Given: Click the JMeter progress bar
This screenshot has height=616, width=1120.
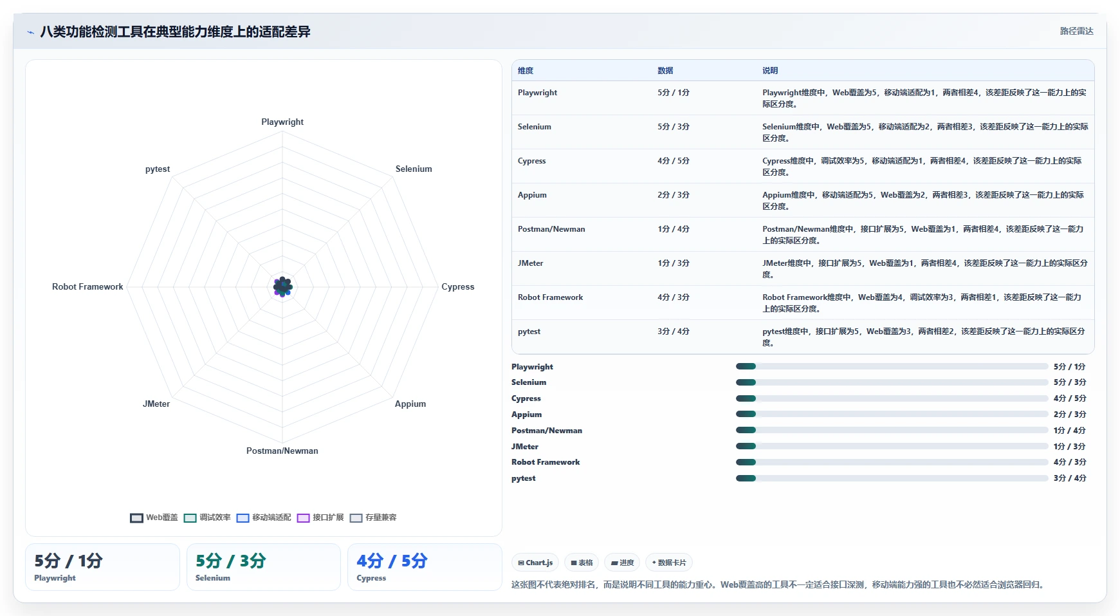Looking at the screenshot, I should tap(892, 446).
